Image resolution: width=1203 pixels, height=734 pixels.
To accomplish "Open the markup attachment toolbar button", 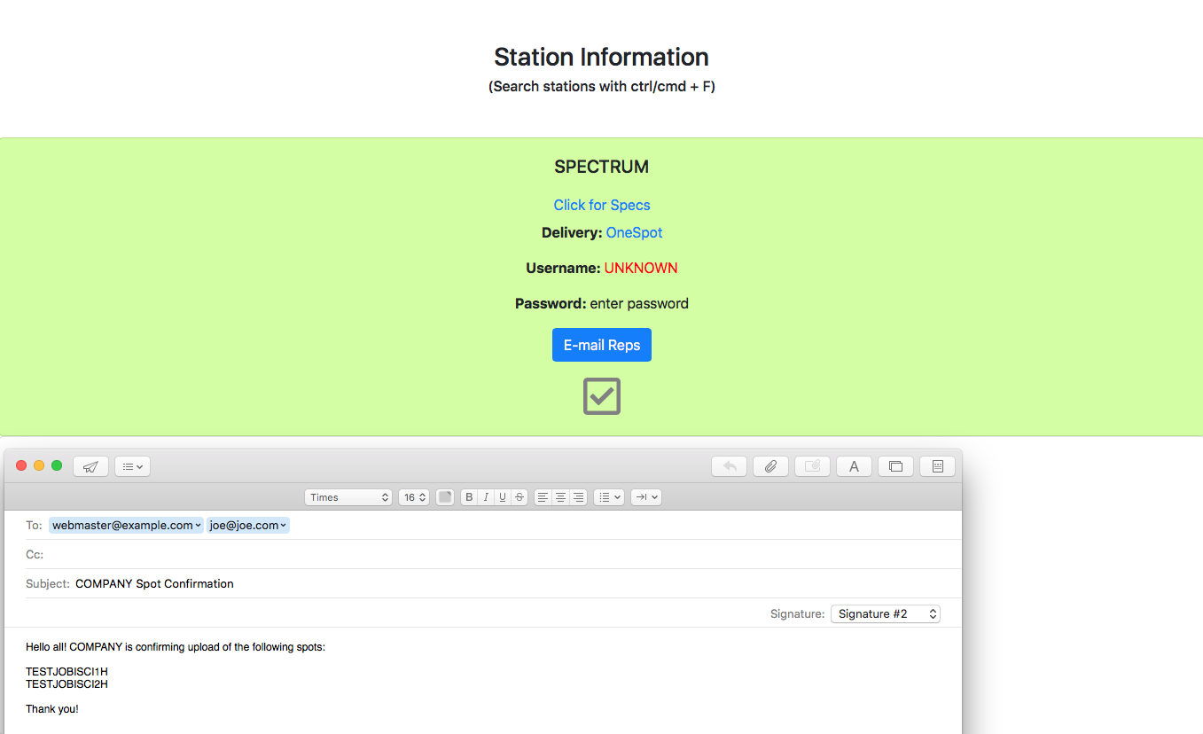I will coord(812,466).
